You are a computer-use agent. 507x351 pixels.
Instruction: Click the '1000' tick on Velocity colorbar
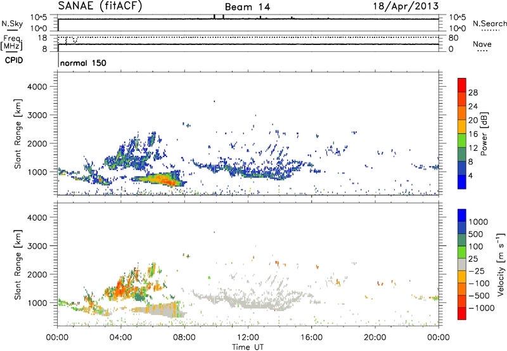pos(478,222)
